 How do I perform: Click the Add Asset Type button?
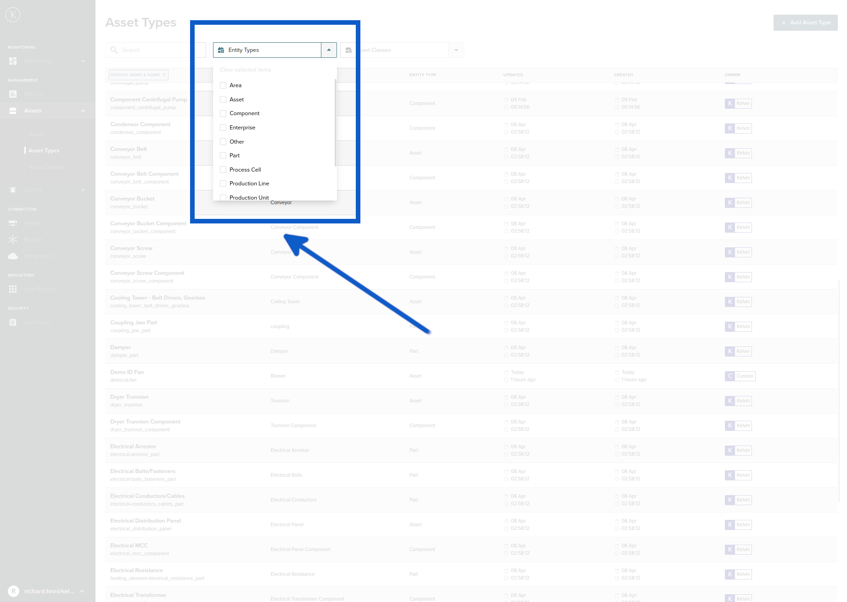[x=805, y=22]
